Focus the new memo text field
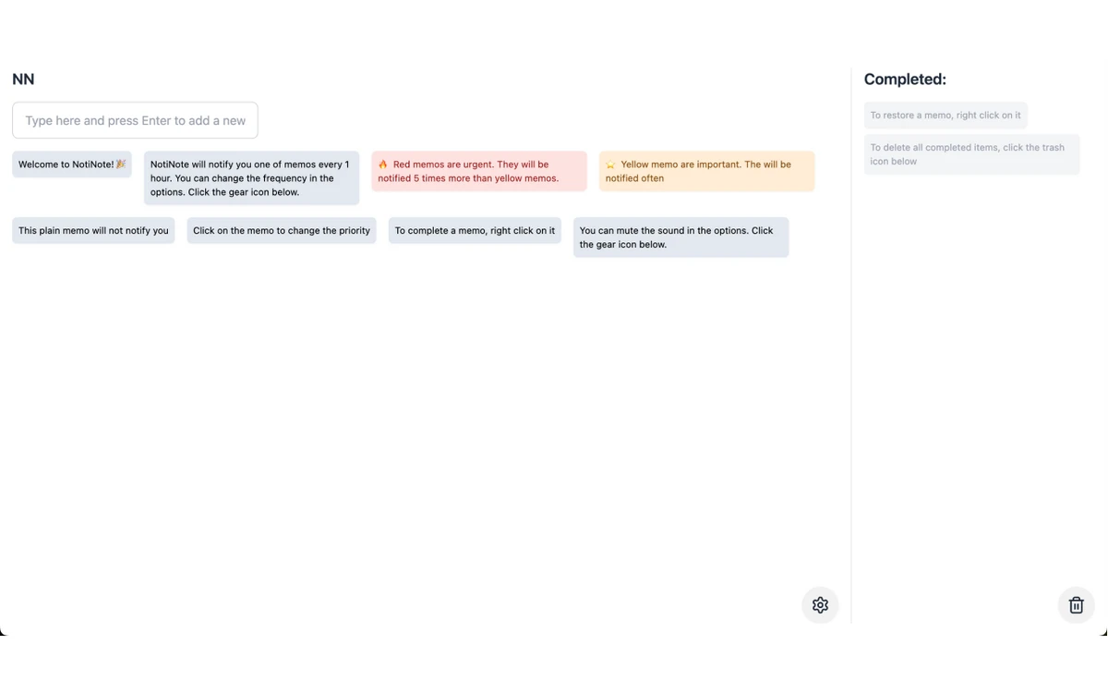The width and height of the screenshot is (1108, 693). (135, 120)
